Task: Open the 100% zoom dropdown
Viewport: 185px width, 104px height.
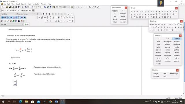Action: coord(68,7)
